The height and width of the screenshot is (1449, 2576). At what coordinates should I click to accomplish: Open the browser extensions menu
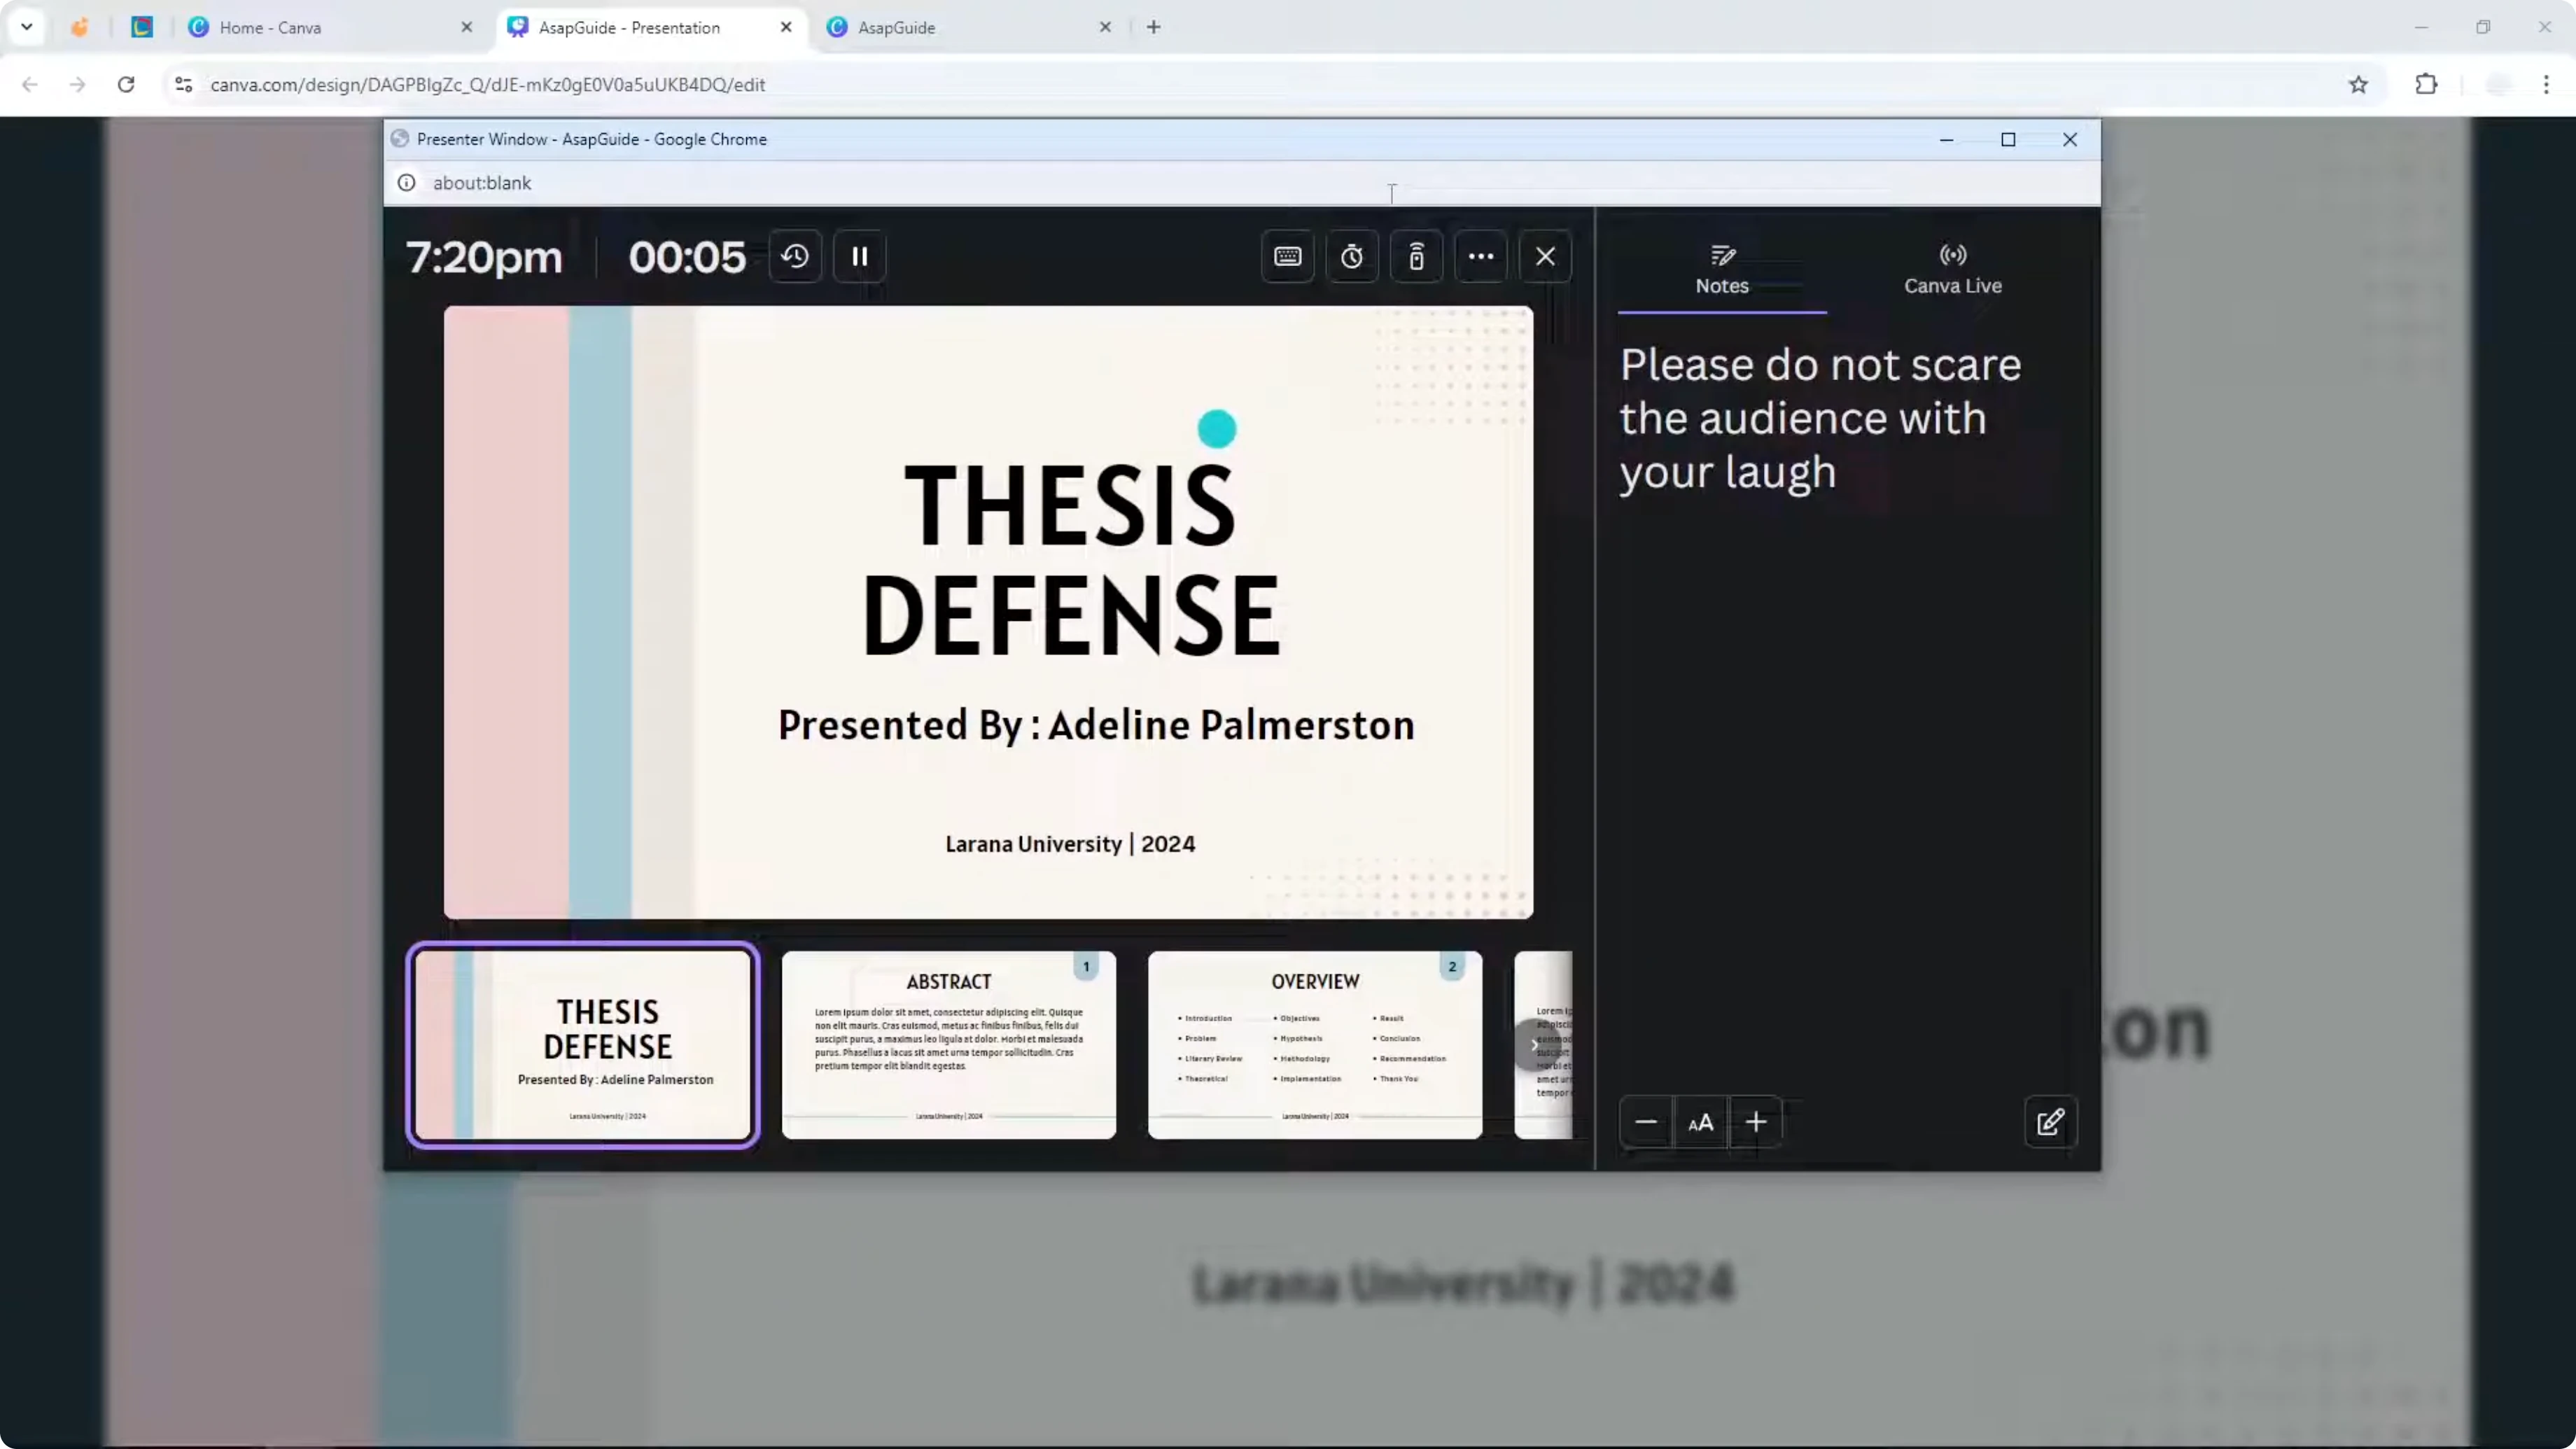click(2426, 85)
